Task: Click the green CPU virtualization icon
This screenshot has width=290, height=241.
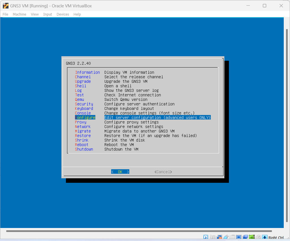Action: point(252,237)
